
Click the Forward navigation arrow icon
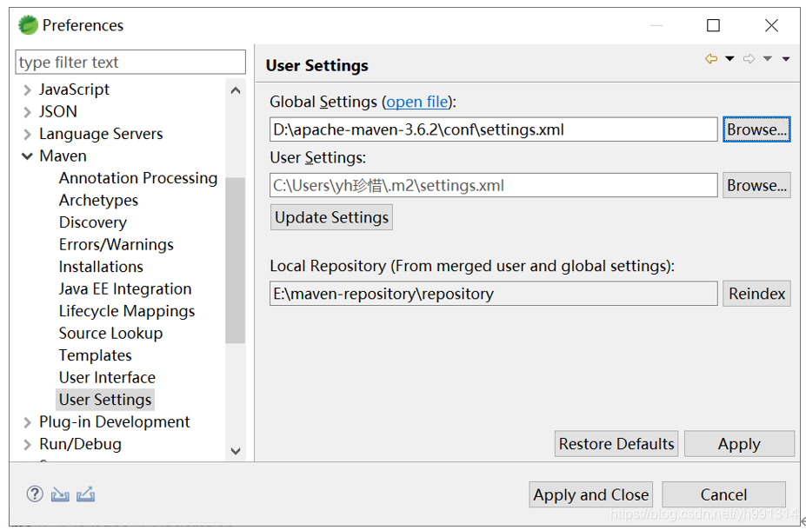[x=749, y=59]
